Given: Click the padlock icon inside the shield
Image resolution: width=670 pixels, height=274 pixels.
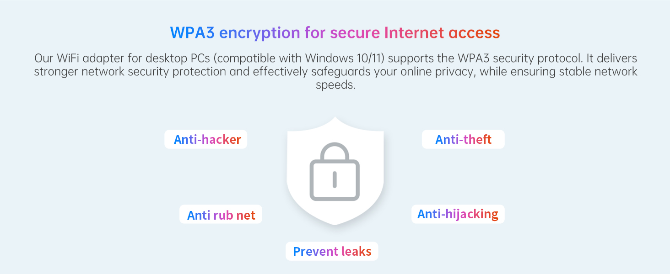Looking at the screenshot, I should coord(335,172).
